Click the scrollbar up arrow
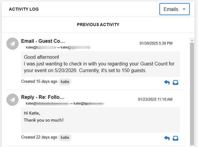 pyautogui.click(x=192, y=40)
